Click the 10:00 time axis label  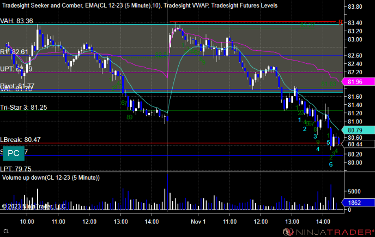point(27,221)
